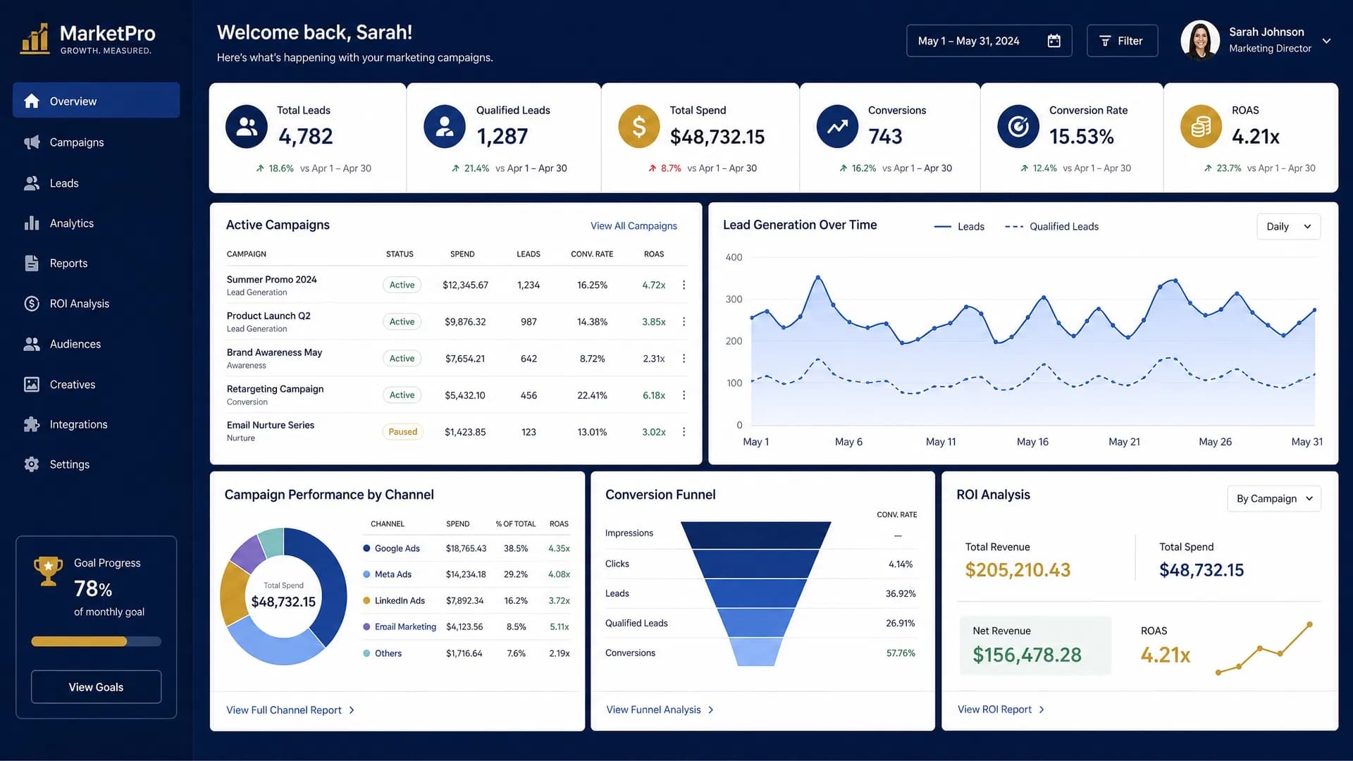Click the Total Spend dollar sign icon
Viewport: 1353px width, 761px height.
click(x=639, y=127)
